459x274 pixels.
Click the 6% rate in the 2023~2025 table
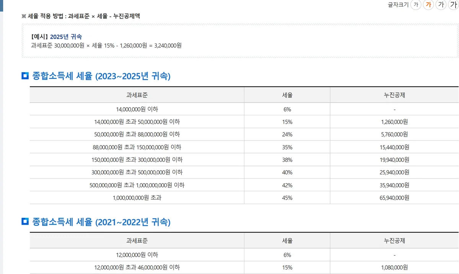[287, 109]
